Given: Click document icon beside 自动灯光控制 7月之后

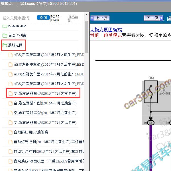Looking at the screenshot, I should coord(11,151).
